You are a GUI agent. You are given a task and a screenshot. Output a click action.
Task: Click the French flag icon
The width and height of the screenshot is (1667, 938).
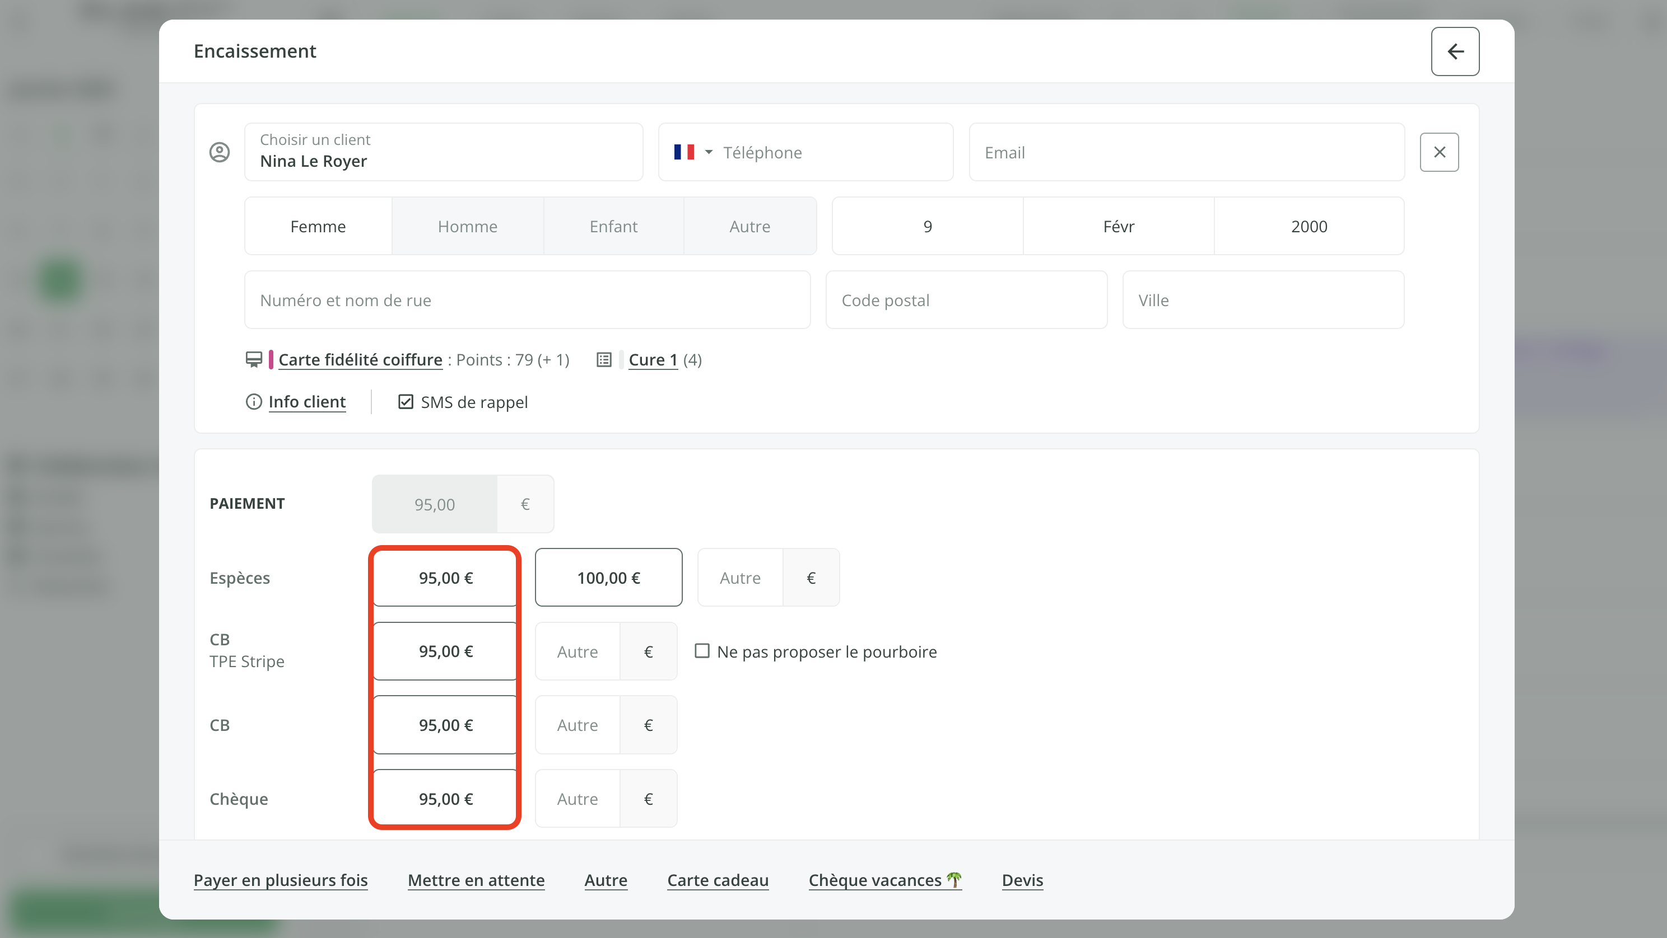(683, 152)
